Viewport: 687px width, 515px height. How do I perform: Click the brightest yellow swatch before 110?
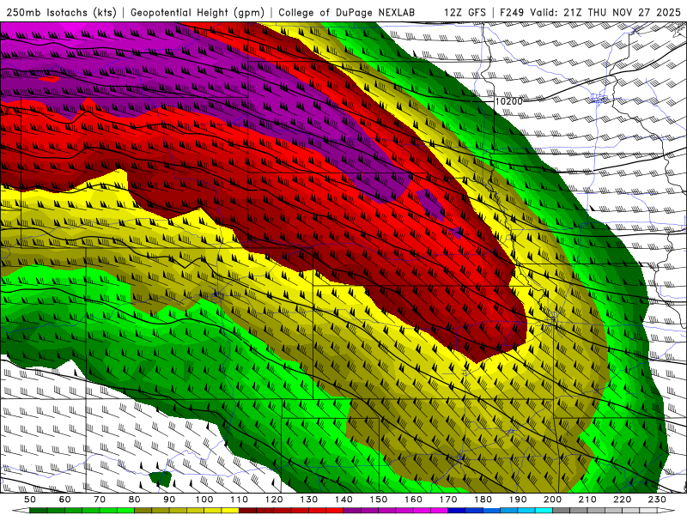230,510
